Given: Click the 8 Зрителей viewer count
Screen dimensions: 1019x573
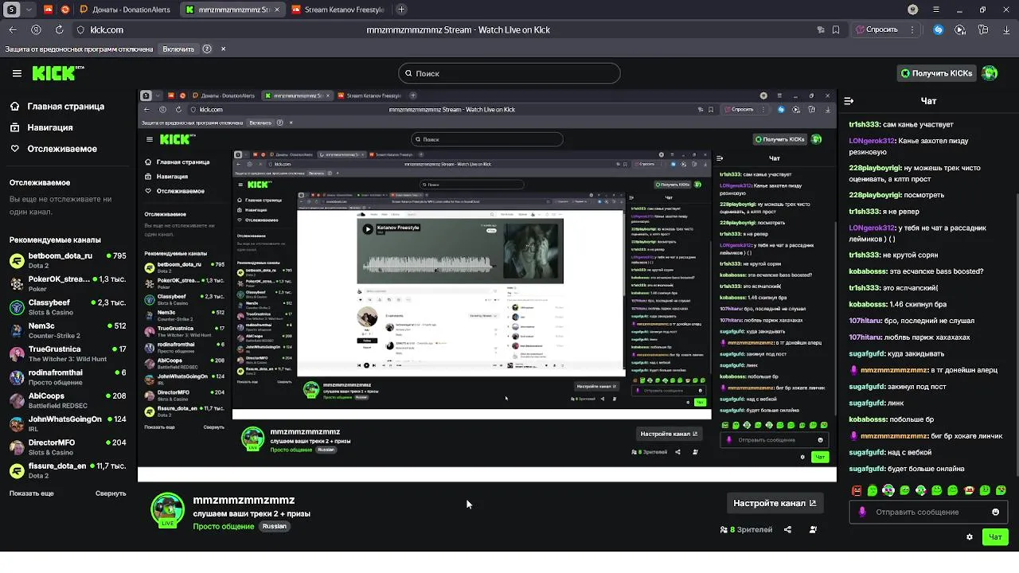Looking at the screenshot, I should [746, 529].
